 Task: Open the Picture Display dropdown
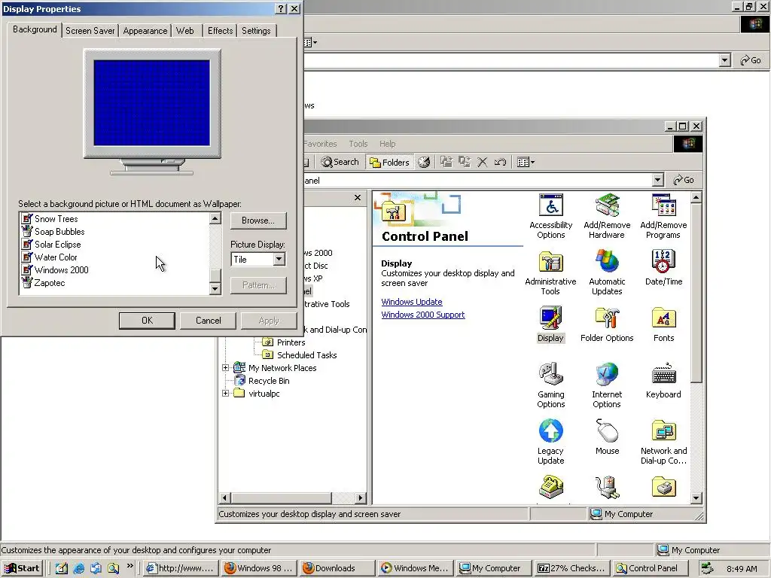pyautogui.click(x=279, y=259)
